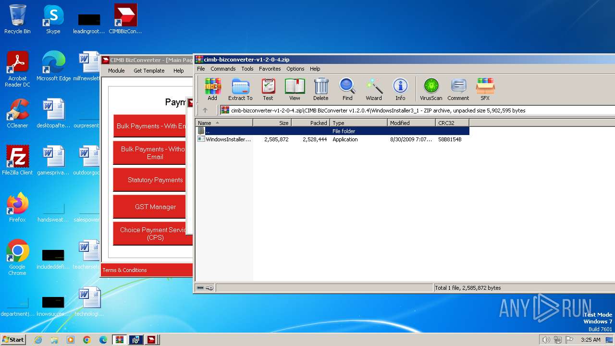Viewport: 615px width, 346px height.
Task: Go up one folder level arrow
Action: (x=205, y=110)
